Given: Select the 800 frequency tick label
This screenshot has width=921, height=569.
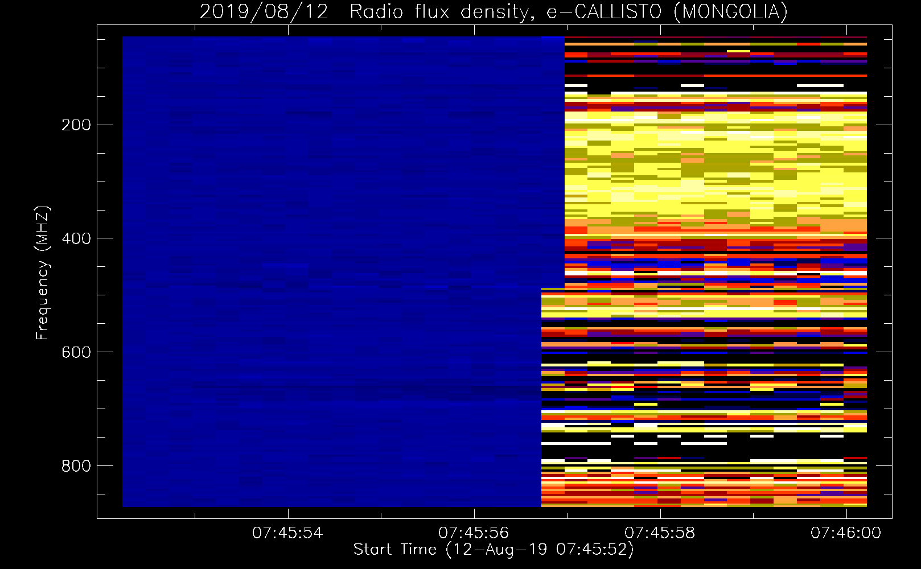Looking at the screenshot, I should click(76, 466).
